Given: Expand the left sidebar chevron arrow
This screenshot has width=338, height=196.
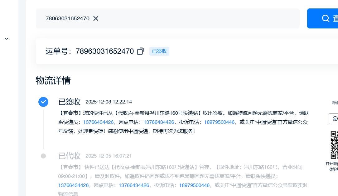Looking at the screenshot, I should click(x=7, y=38).
